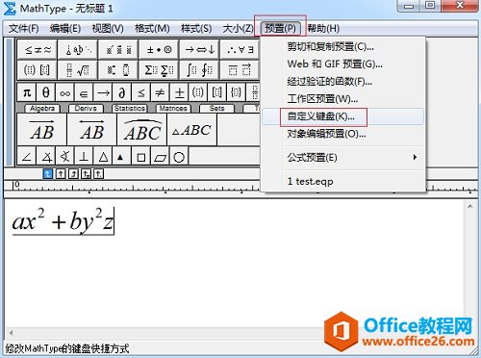Choose 对象编辑预置(O)... entry
This screenshot has width=481, height=358.
pyautogui.click(x=343, y=134)
